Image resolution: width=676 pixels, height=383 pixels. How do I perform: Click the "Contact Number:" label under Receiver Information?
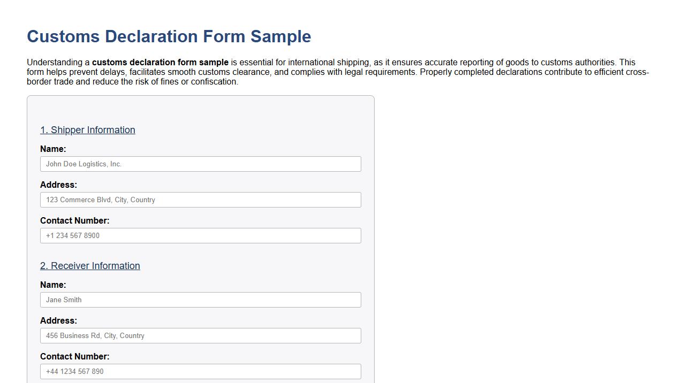(75, 356)
